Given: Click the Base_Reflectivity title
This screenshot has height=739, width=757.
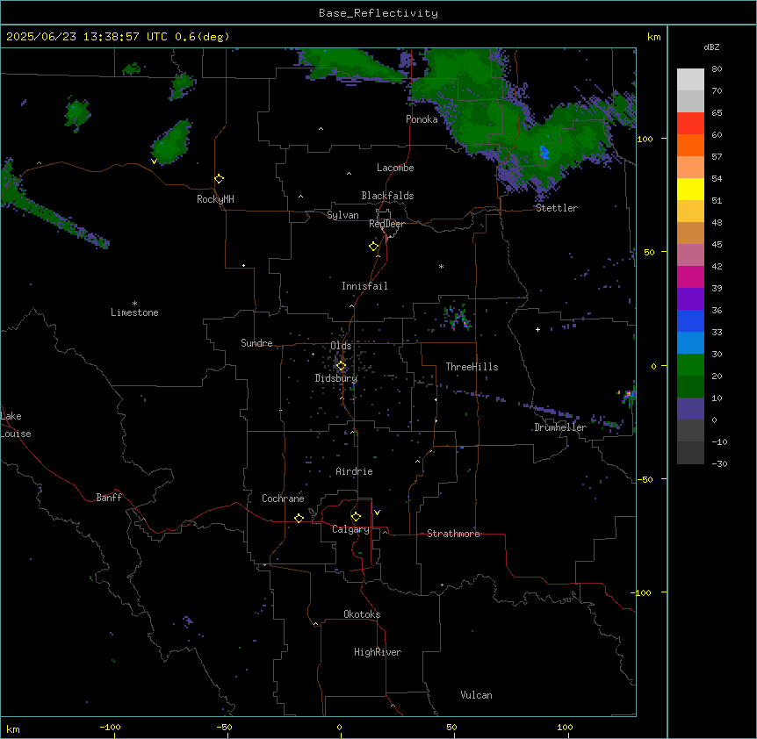Looking at the screenshot, I should point(378,13).
